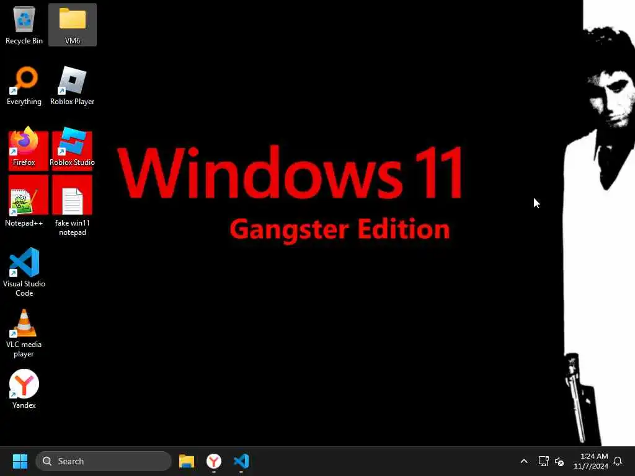Select the VLC media player shortcut

tap(24, 333)
